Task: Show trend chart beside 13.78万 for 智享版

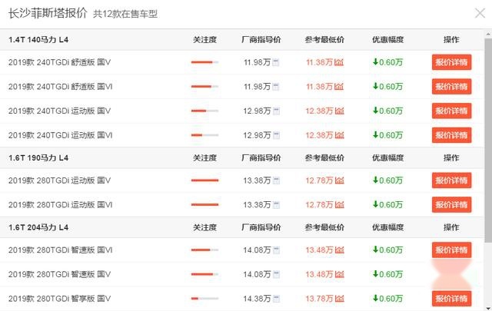Action: [x=340, y=299]
